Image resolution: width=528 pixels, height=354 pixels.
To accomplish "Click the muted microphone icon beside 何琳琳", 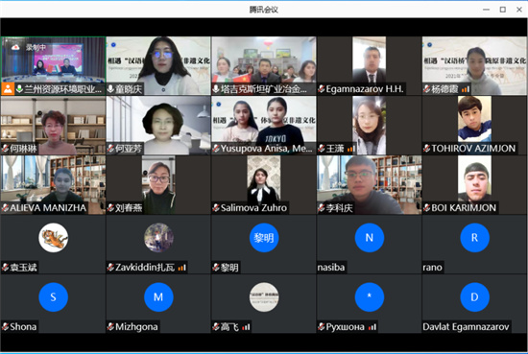I will [5, 149].
